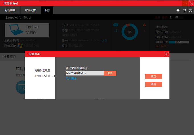Click the Lenovo V490u laptop card
The image size is (194, 135).
coord(27,30)
